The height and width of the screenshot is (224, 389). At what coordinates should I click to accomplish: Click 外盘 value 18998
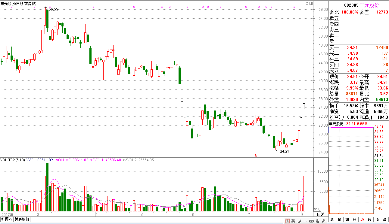[352, 100]
